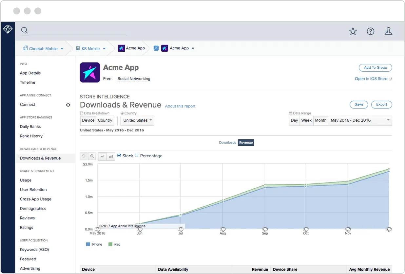Viewport: 405px width, 274px height.
Task: Sort table by Avg Monthly Revenue header
Action: click(369, 270)
